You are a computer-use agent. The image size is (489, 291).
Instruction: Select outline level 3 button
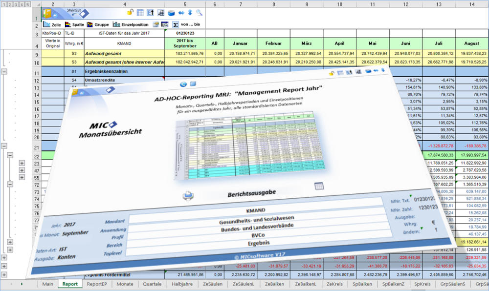[x=16, y=4]
